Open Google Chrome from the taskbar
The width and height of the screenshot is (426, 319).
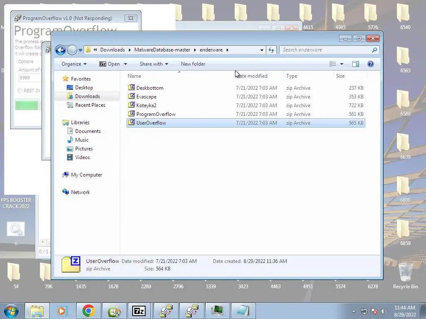click(88, 311)
